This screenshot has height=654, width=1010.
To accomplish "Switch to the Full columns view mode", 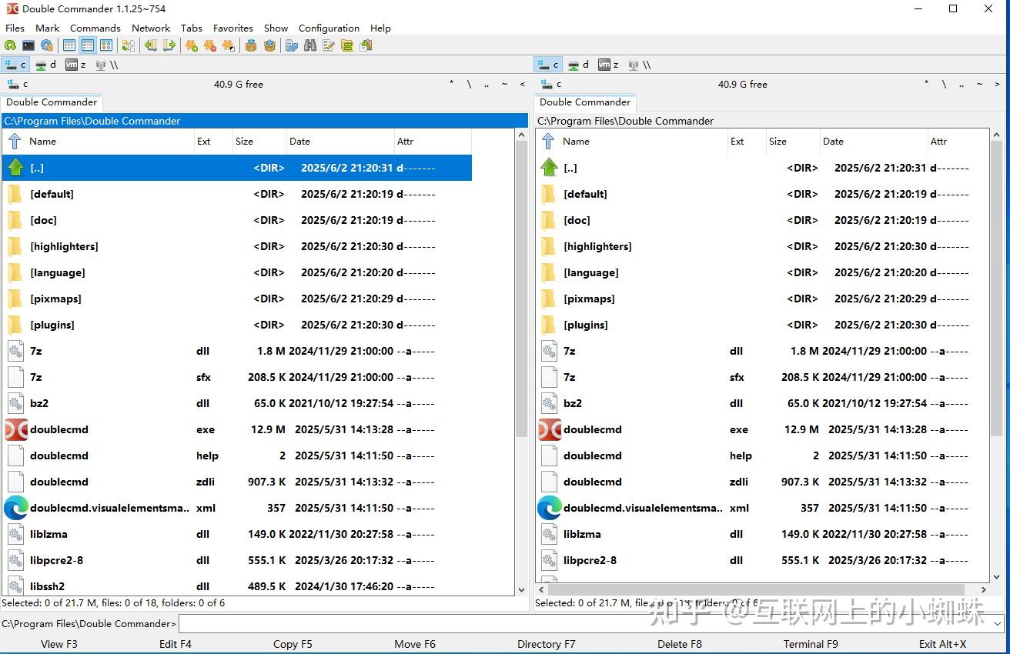I will 88,45.
